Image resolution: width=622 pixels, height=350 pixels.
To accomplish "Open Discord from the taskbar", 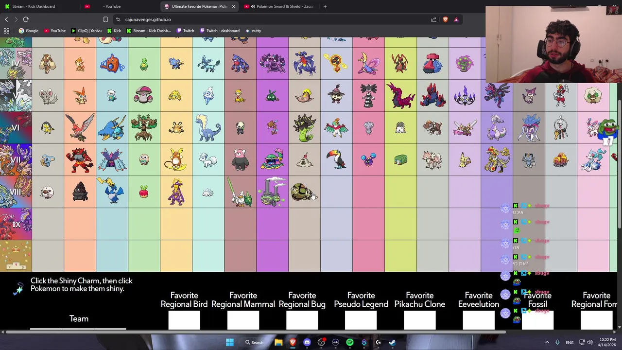I will [307, 342].
